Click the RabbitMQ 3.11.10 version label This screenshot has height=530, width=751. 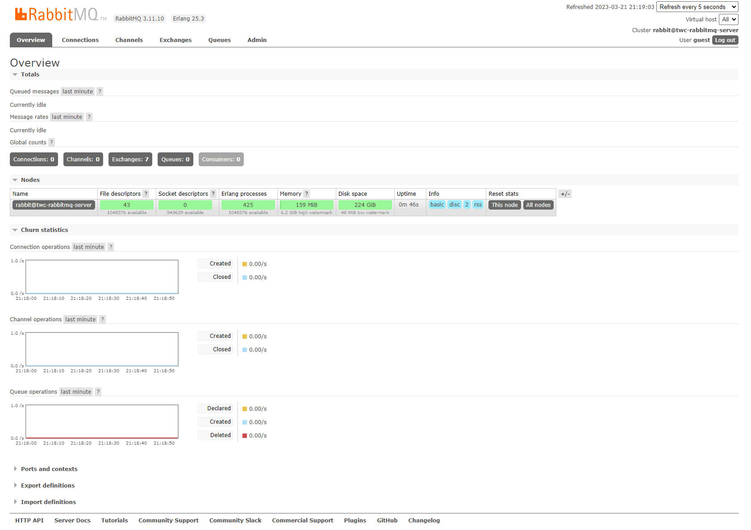pos(140,18)
